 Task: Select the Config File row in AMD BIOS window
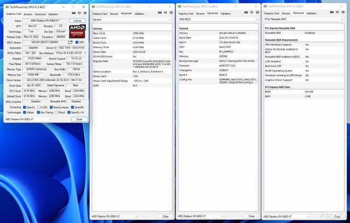(218, 81)
